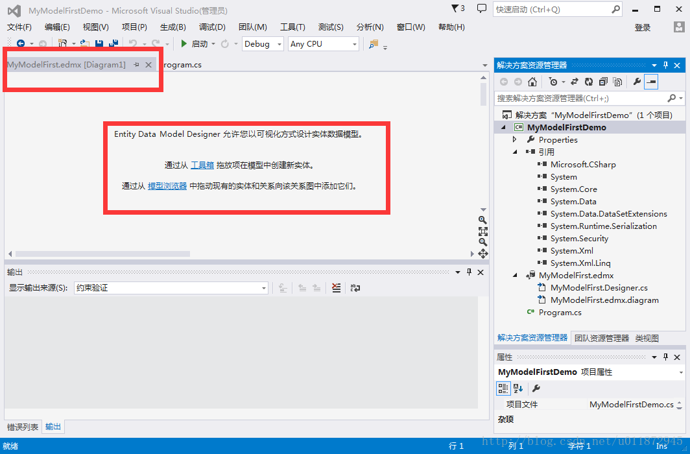Select MyModelFirst.Designer.cs in solution tree
The height and width of the screenshot is (454, 690).
[x=599, y=288]
